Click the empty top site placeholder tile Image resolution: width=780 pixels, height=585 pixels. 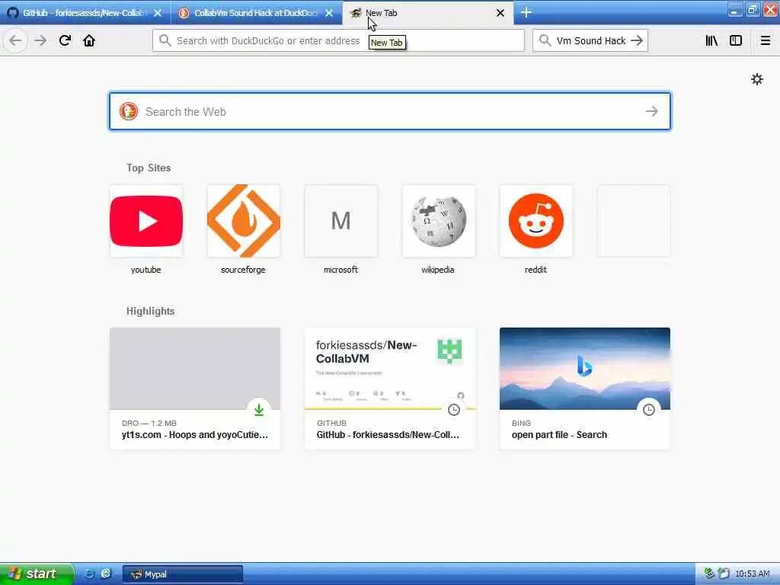tap(633, 221)
